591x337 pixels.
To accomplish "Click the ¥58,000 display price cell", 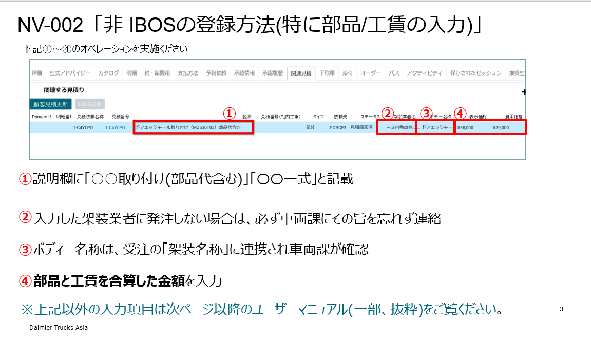I will 465,128.
